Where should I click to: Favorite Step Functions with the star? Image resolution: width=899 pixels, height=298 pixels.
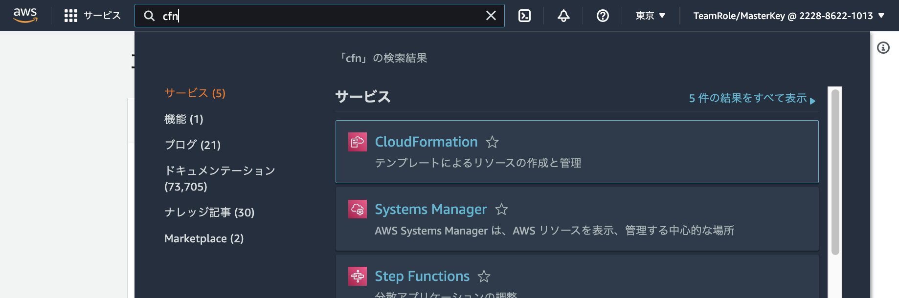(484, 277)
